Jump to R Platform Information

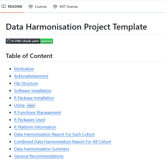click(35, 127)
